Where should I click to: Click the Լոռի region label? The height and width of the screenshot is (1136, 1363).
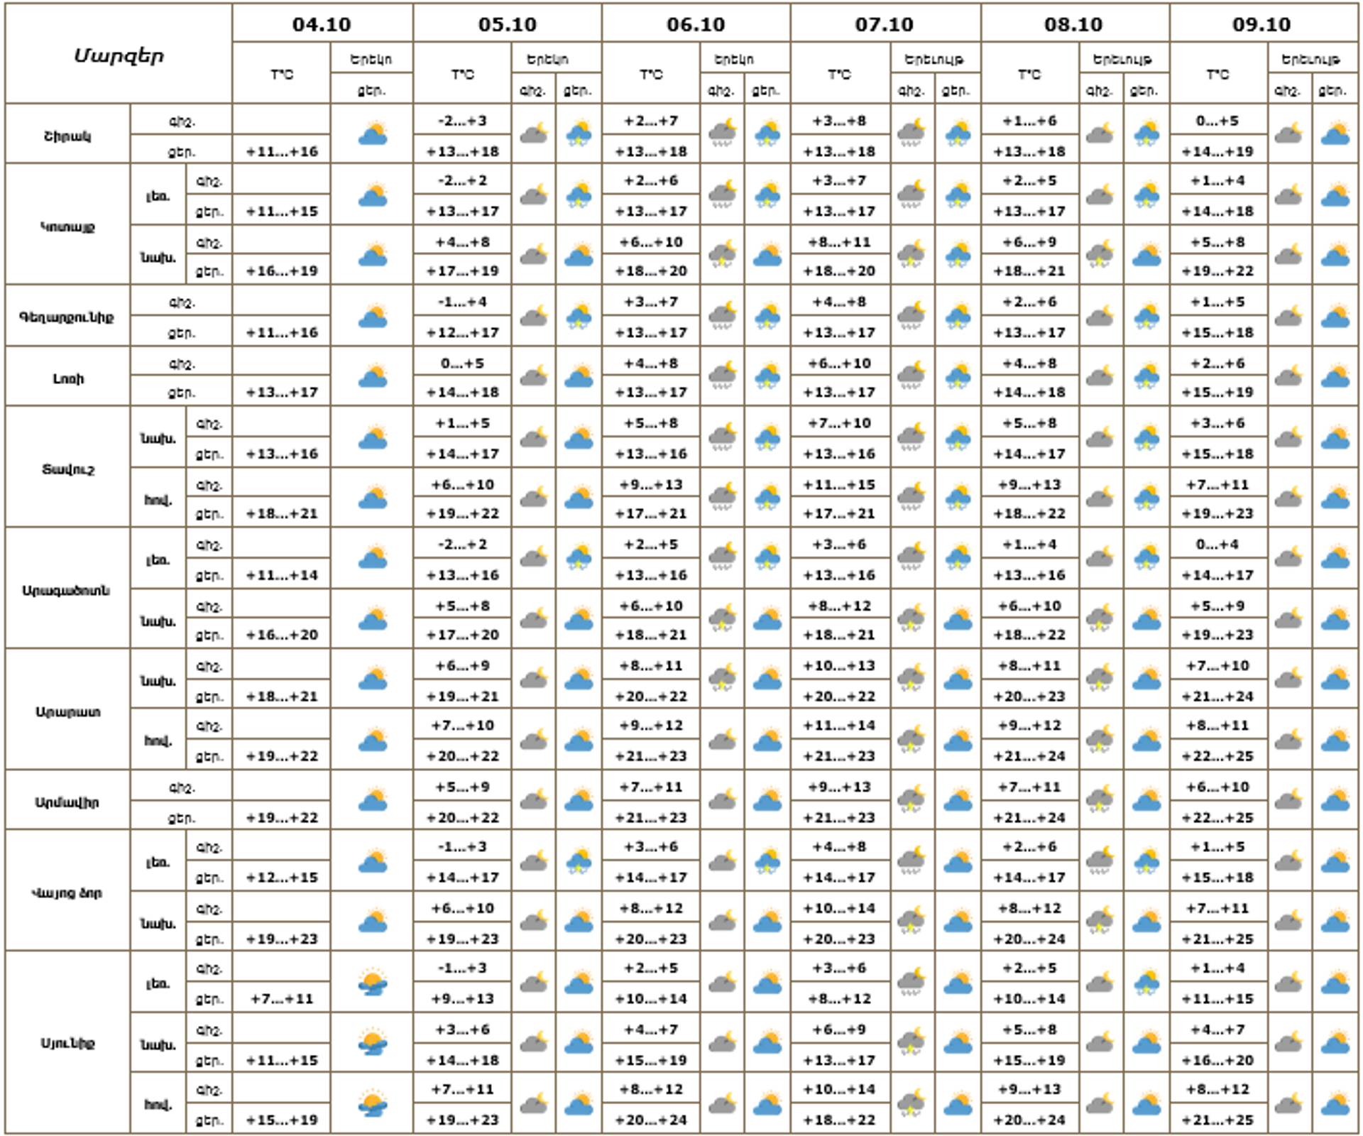point(67,378)
